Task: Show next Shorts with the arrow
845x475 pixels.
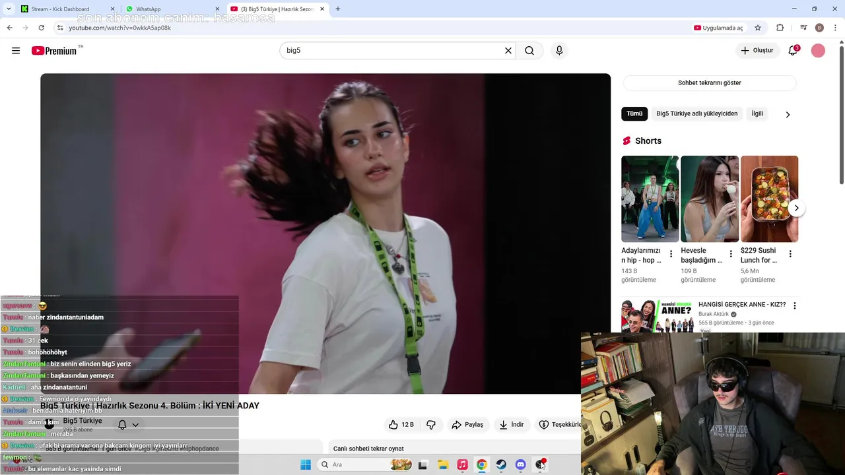Action: pyautogui.click(x=796, y=208)
